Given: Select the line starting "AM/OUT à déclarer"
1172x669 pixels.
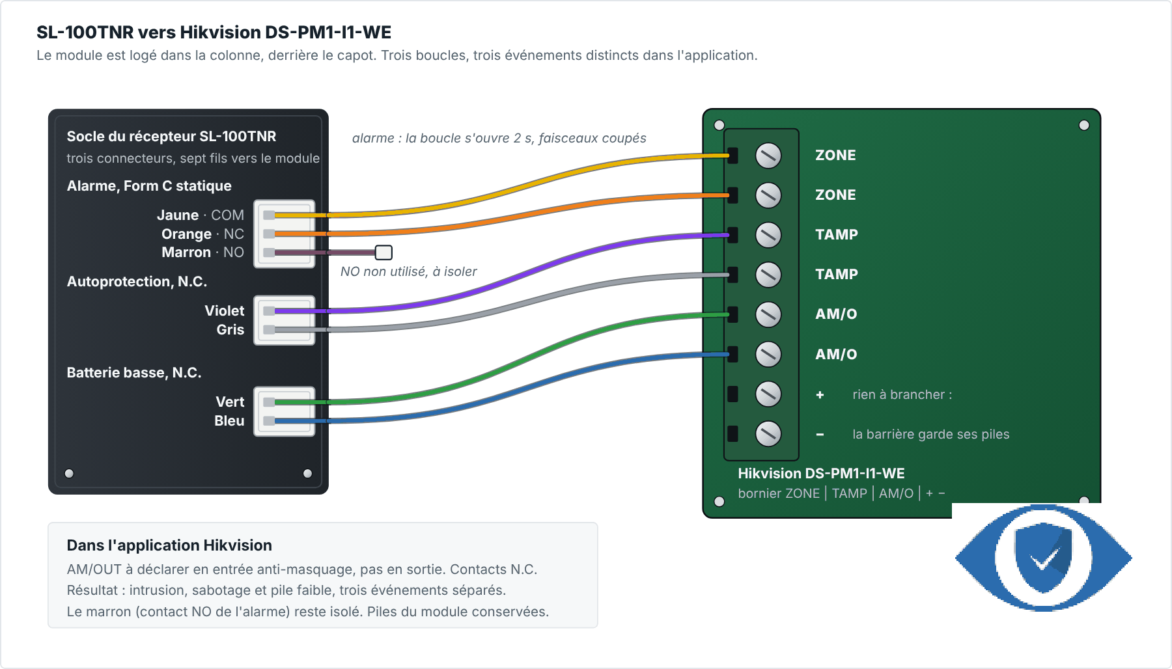Looking at the screenshot, I should [x=301, y=569].
